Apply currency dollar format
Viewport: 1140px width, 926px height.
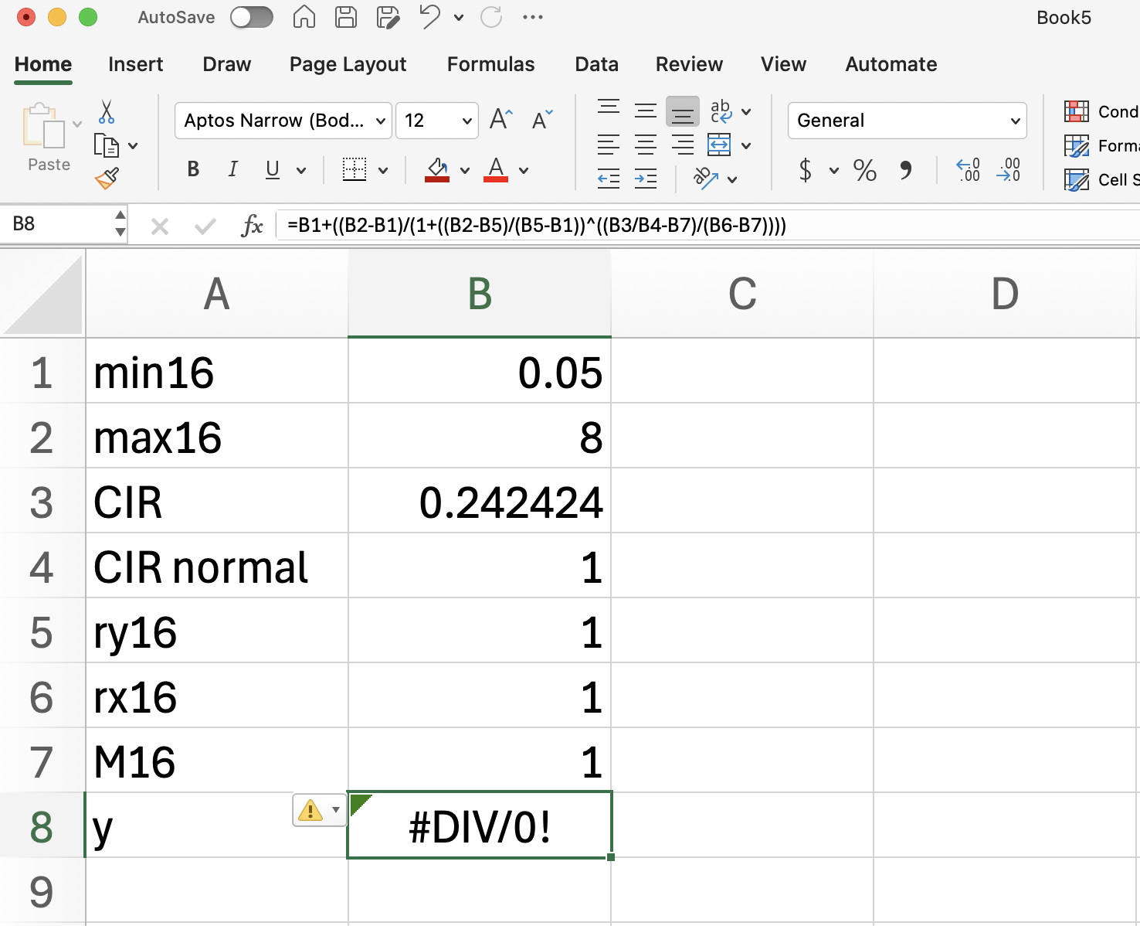pos(806,169)
